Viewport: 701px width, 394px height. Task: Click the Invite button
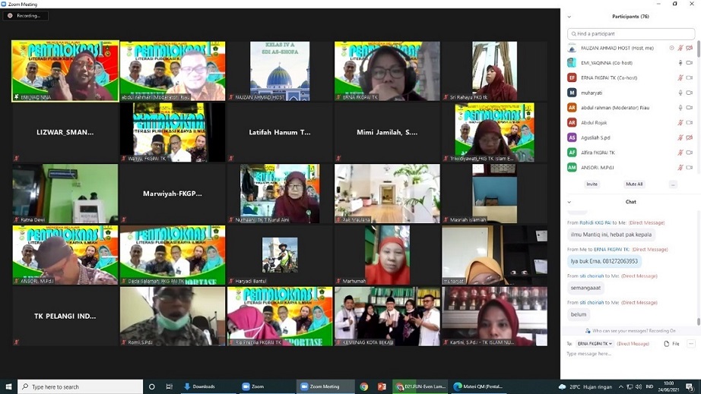coord(592,184)
